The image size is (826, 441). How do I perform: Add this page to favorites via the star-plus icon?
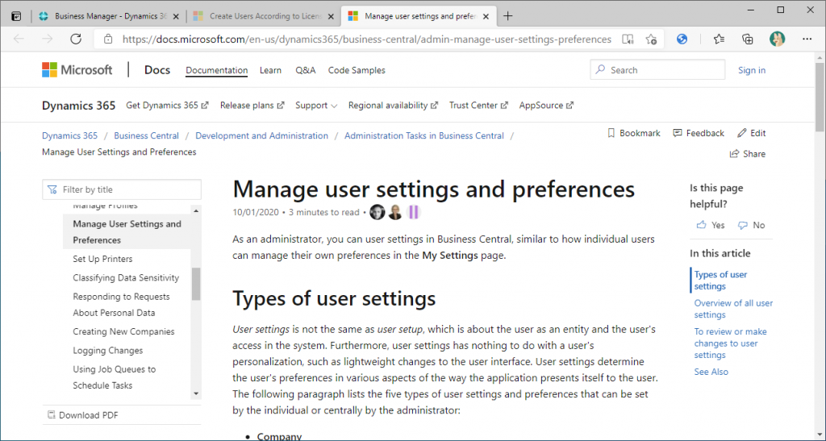click(x=651, y=39)
